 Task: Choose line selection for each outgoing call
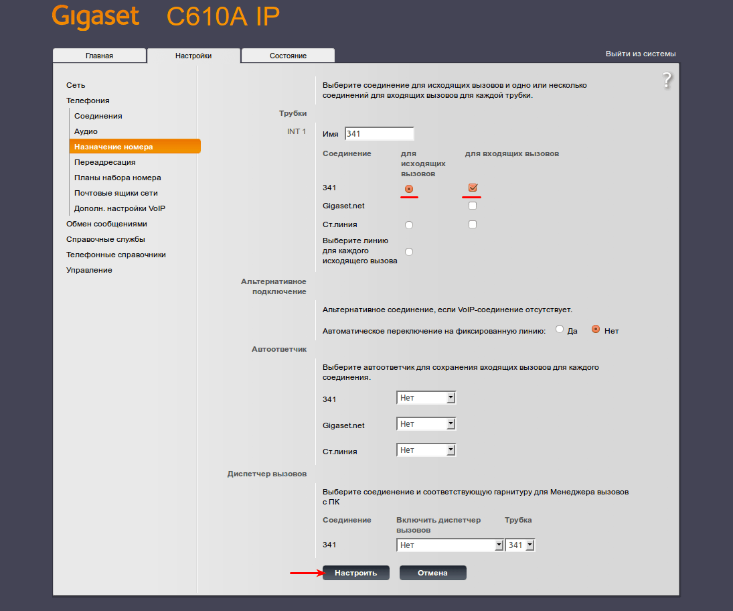[409, 252]
